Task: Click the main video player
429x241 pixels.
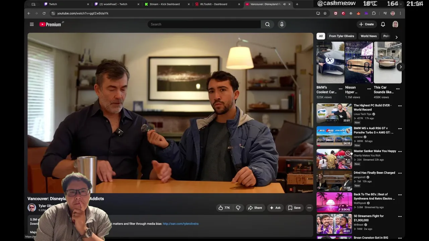Action: pos(170,113)
